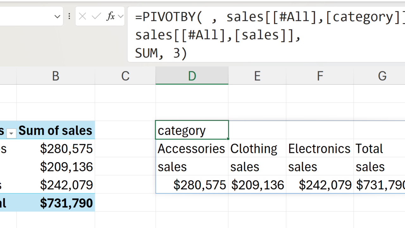
Task: Open Insert Function via fx icon
Action: tap(110, 16)
